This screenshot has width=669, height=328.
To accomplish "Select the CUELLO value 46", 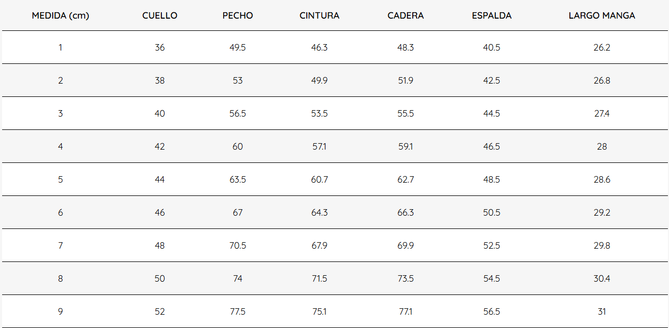I will coord(160,212).
